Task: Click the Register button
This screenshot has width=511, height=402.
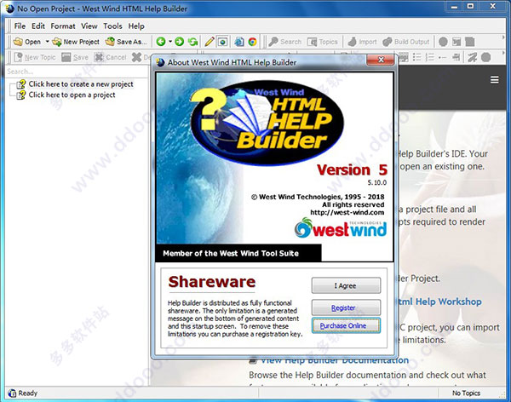Action: coord(346,307)
